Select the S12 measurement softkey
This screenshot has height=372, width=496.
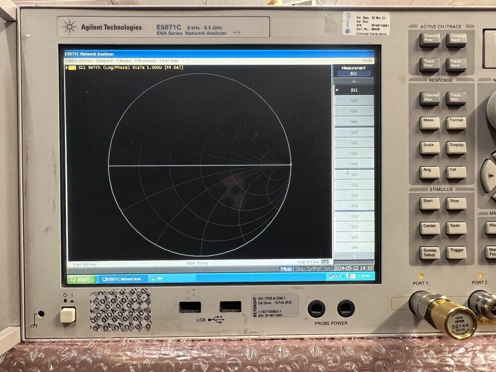[354, 132]
